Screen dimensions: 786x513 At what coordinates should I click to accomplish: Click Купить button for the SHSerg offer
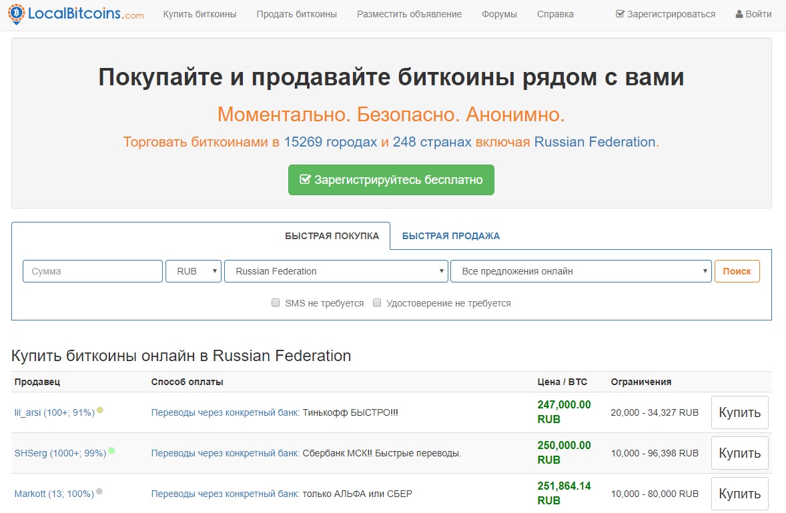tap(739, 453)
